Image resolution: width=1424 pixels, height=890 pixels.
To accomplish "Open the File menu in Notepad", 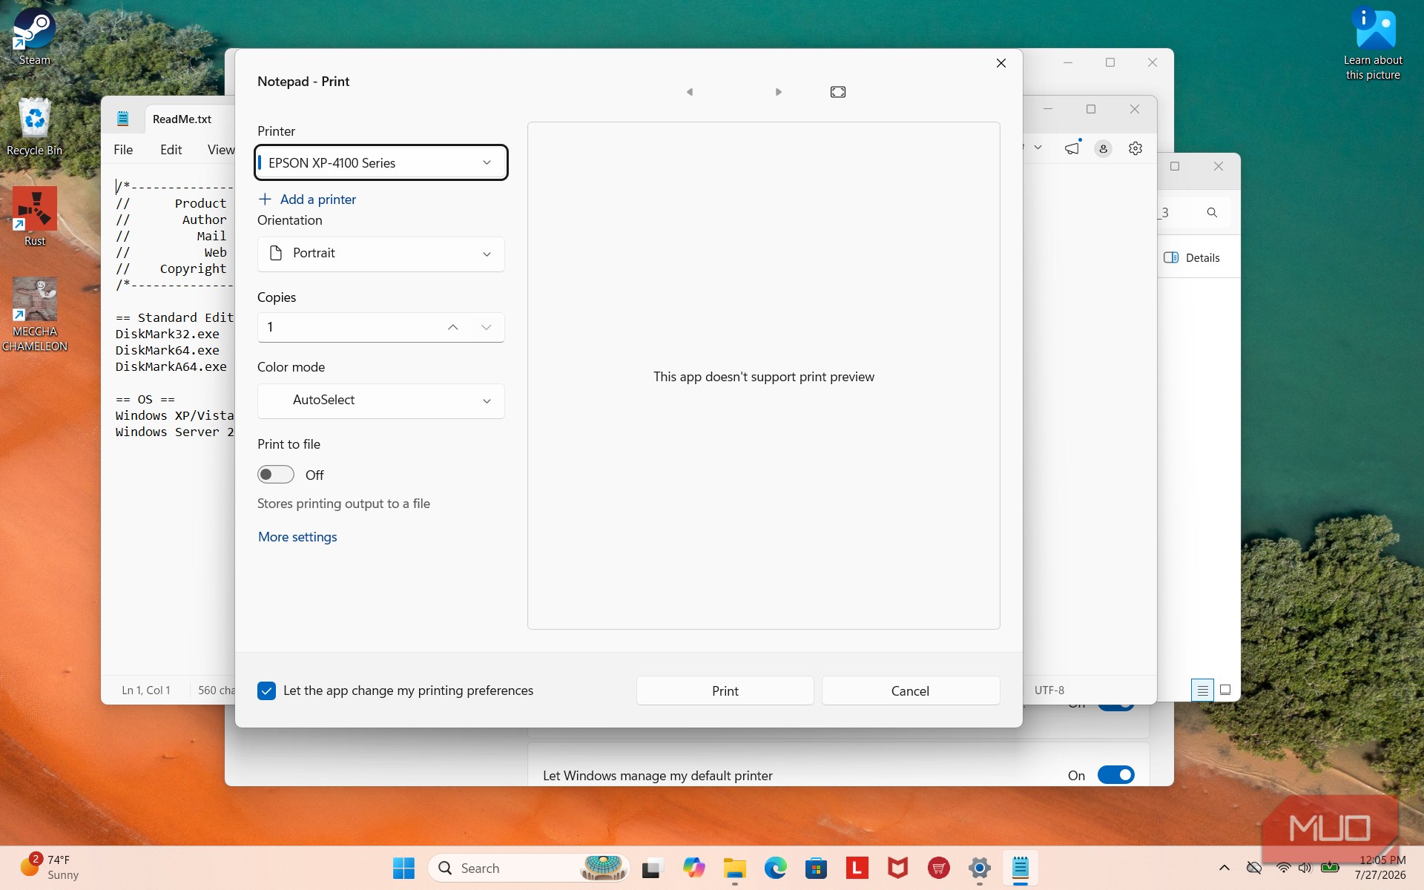I will [123, 150].
